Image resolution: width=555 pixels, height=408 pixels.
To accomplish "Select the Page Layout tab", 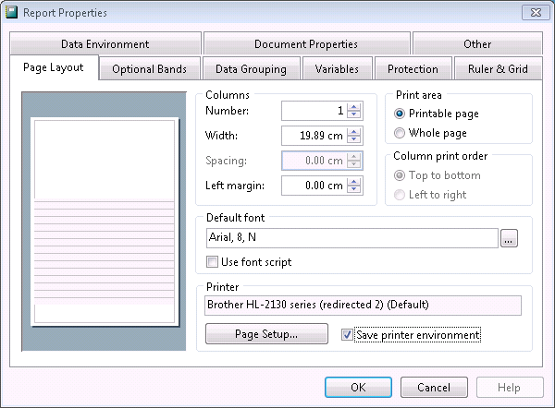I will point(54,67).
